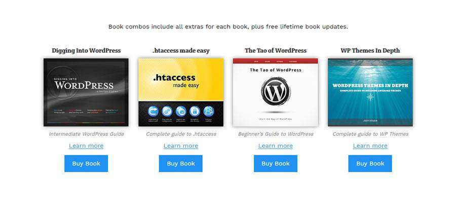
Task: Learn more about The Tao of WordPress
Action: pyautogui.click(x=276, y=146)
